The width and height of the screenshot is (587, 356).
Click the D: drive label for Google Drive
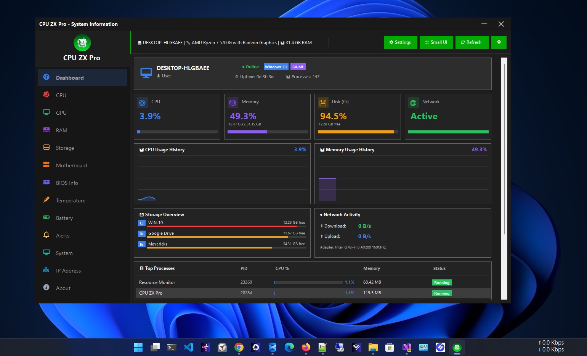142,234
